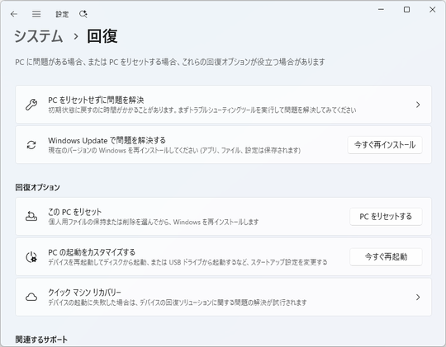Screen dimensions: 446x347
Task: Navigate to システム breadcrumb
Action: pos(38,36)
